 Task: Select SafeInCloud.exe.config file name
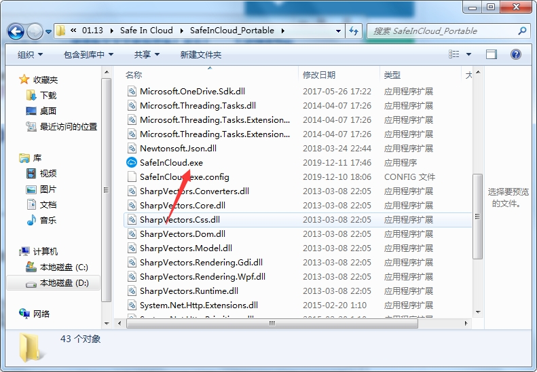click(184, 176)
